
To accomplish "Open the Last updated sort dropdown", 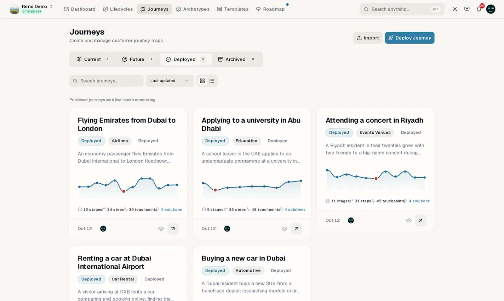I will coord(170,81).
